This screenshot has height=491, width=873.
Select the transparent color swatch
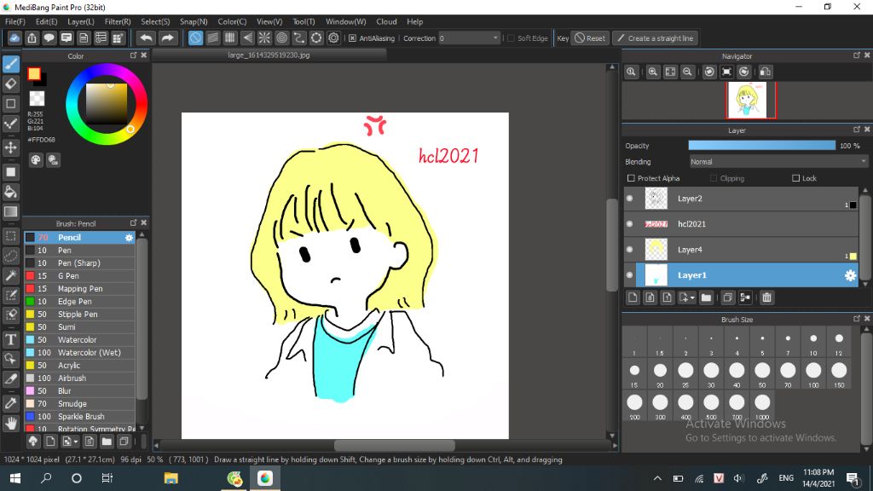click(x=37, y=99)
